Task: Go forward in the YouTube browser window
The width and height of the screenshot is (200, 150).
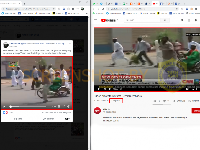Action: [98, 9]
